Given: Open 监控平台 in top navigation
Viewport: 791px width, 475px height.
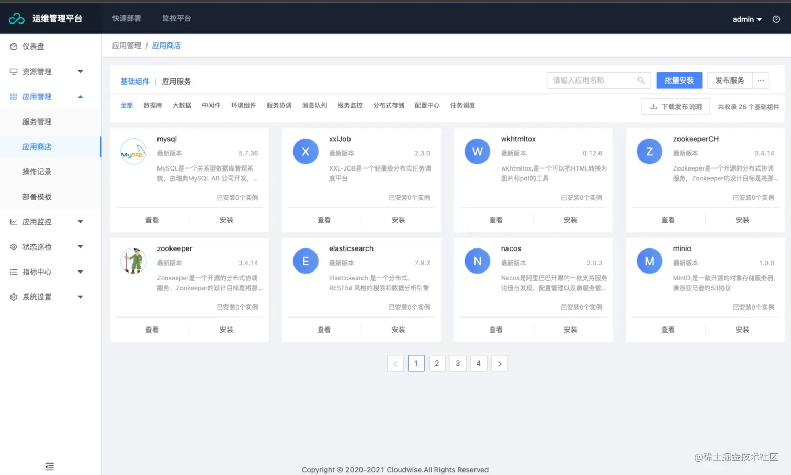Looking at the screenshot, I should pos(177,18).
